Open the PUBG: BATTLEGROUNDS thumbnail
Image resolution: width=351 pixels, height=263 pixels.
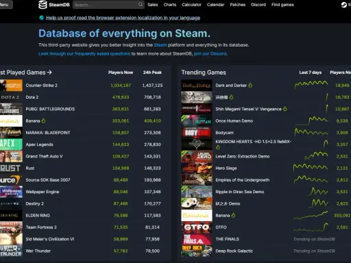(11, 109)
